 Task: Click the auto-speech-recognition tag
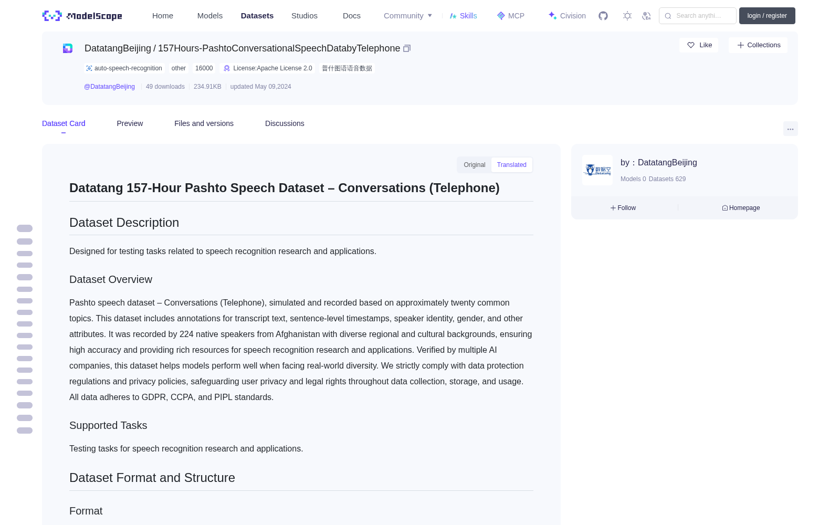124,68
